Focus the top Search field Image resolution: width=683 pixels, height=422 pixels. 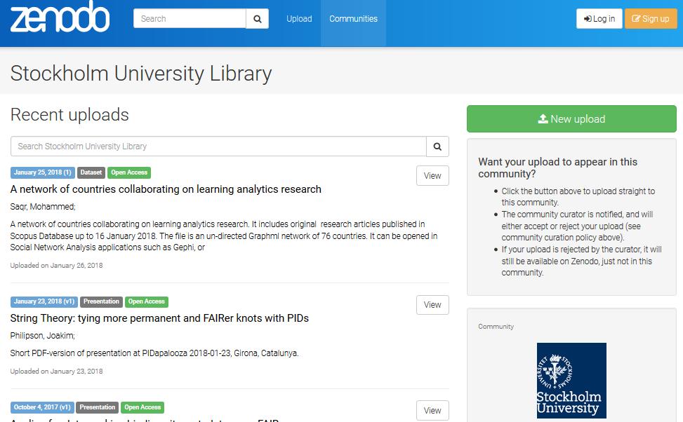[x=190, y=19]
